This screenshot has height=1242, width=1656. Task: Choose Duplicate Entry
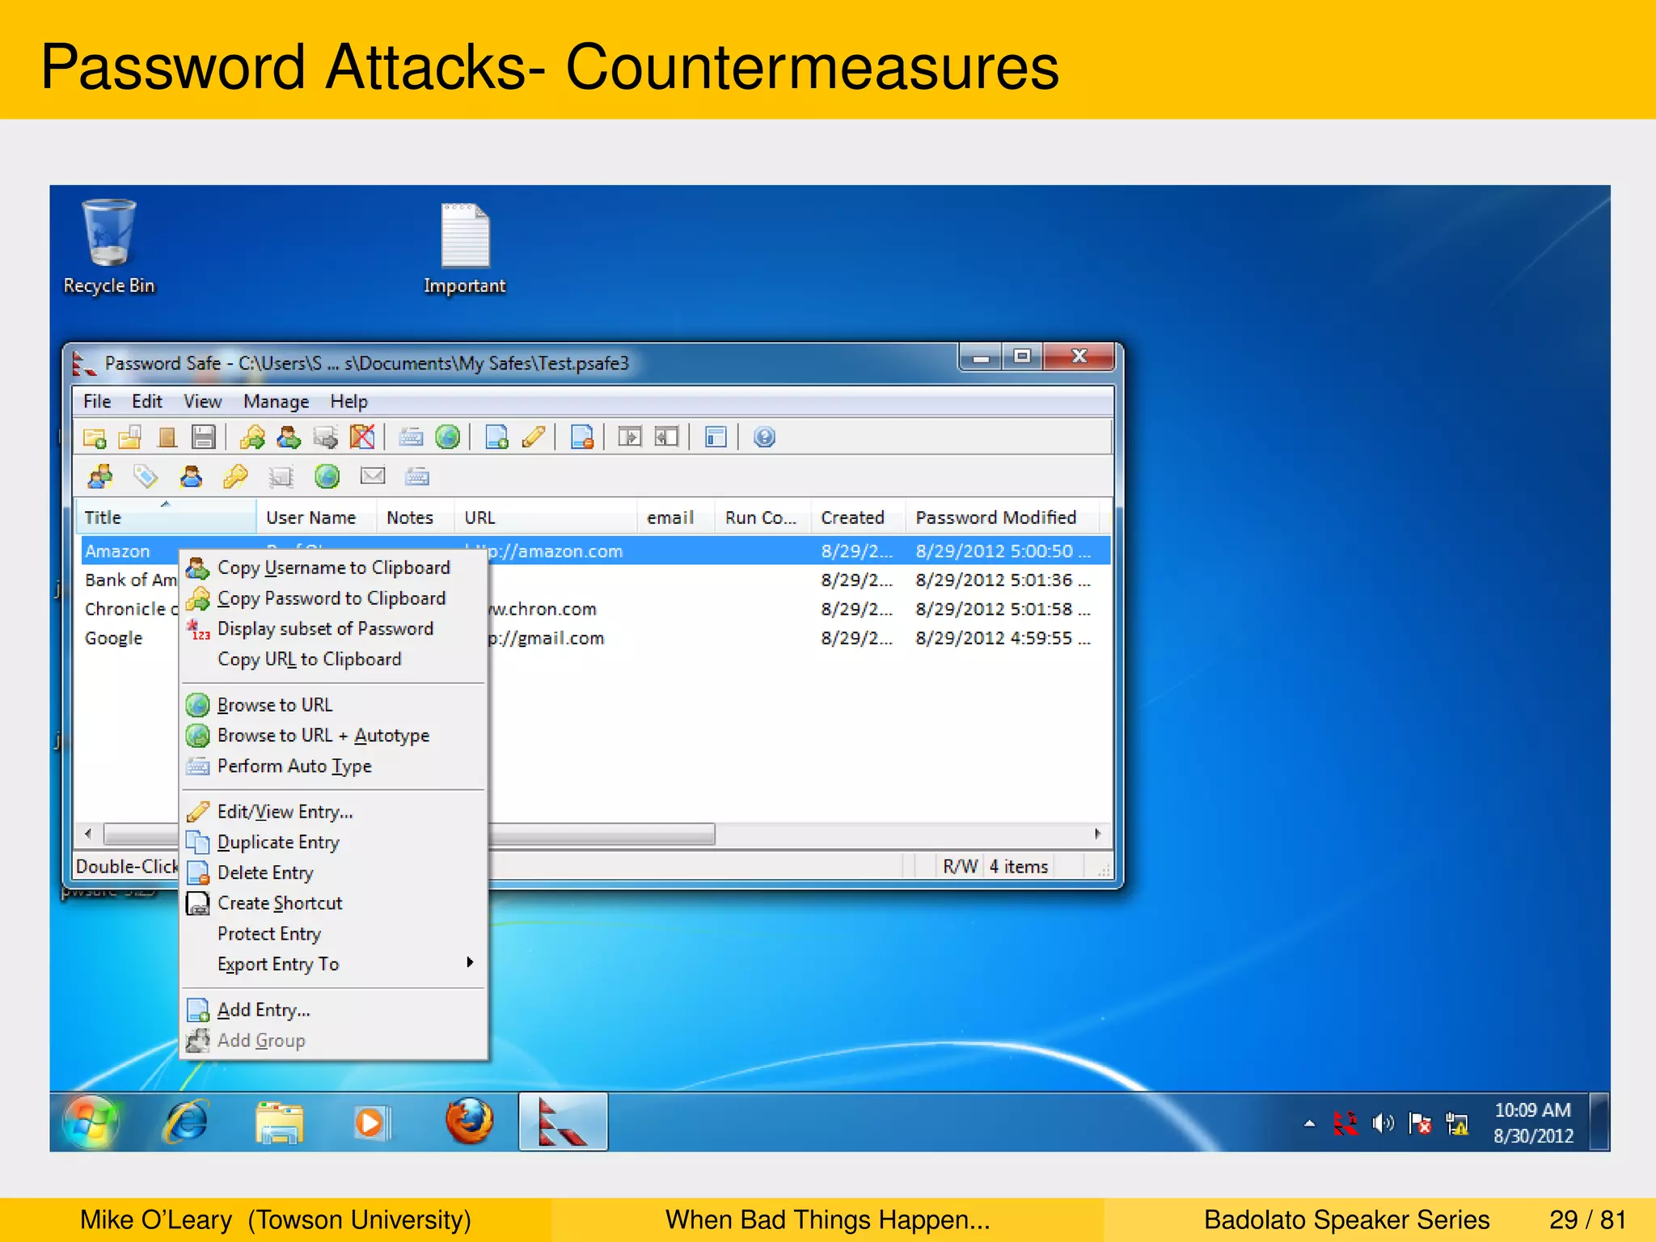(x=333, y=843)
